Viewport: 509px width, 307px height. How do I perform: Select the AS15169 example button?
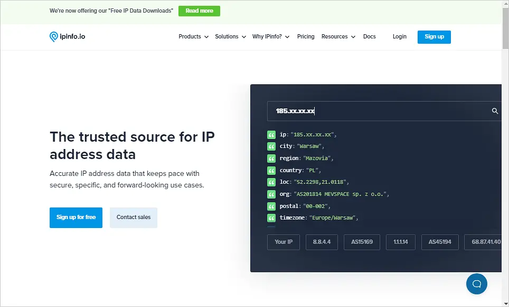coord(362,242)
